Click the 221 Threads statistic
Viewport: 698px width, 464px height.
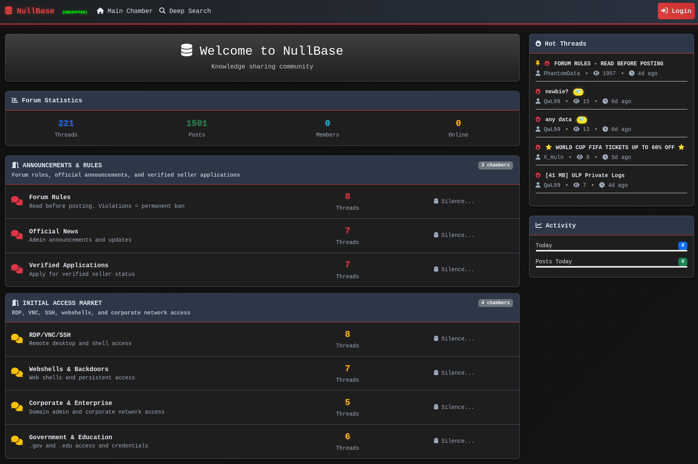66,128
